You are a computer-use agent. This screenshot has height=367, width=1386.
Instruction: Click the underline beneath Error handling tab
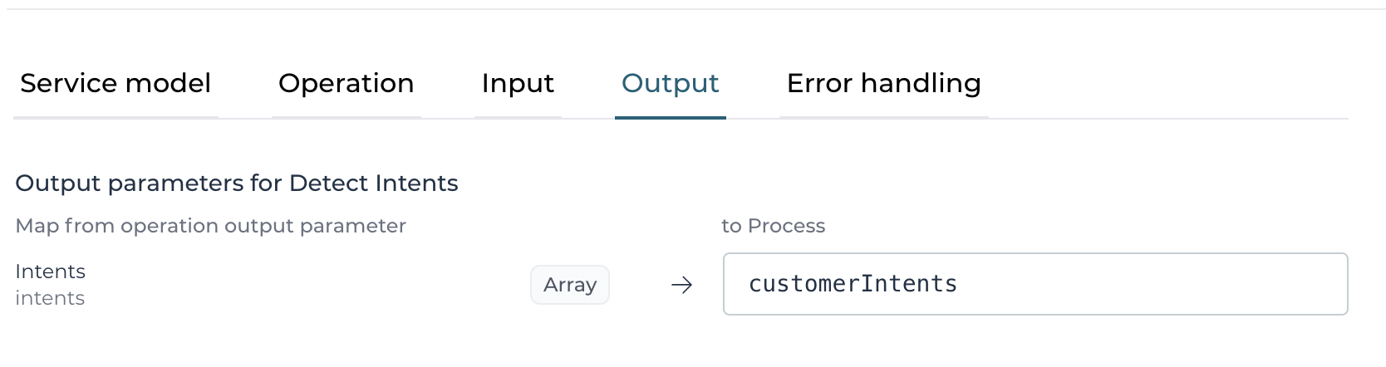click(x=883, y=117)
